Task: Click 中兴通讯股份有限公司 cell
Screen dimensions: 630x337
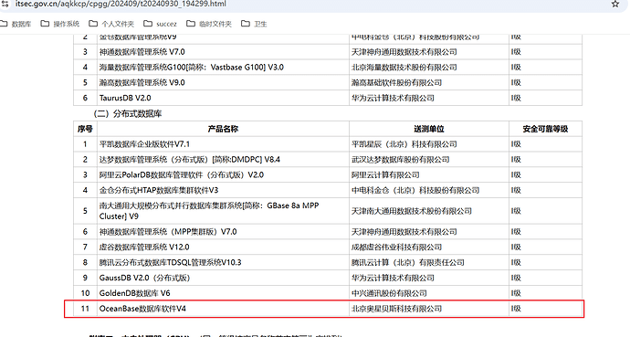Action: click(429, 293)
